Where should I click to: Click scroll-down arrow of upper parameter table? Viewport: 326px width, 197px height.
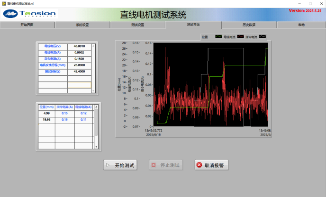(93, 91)
